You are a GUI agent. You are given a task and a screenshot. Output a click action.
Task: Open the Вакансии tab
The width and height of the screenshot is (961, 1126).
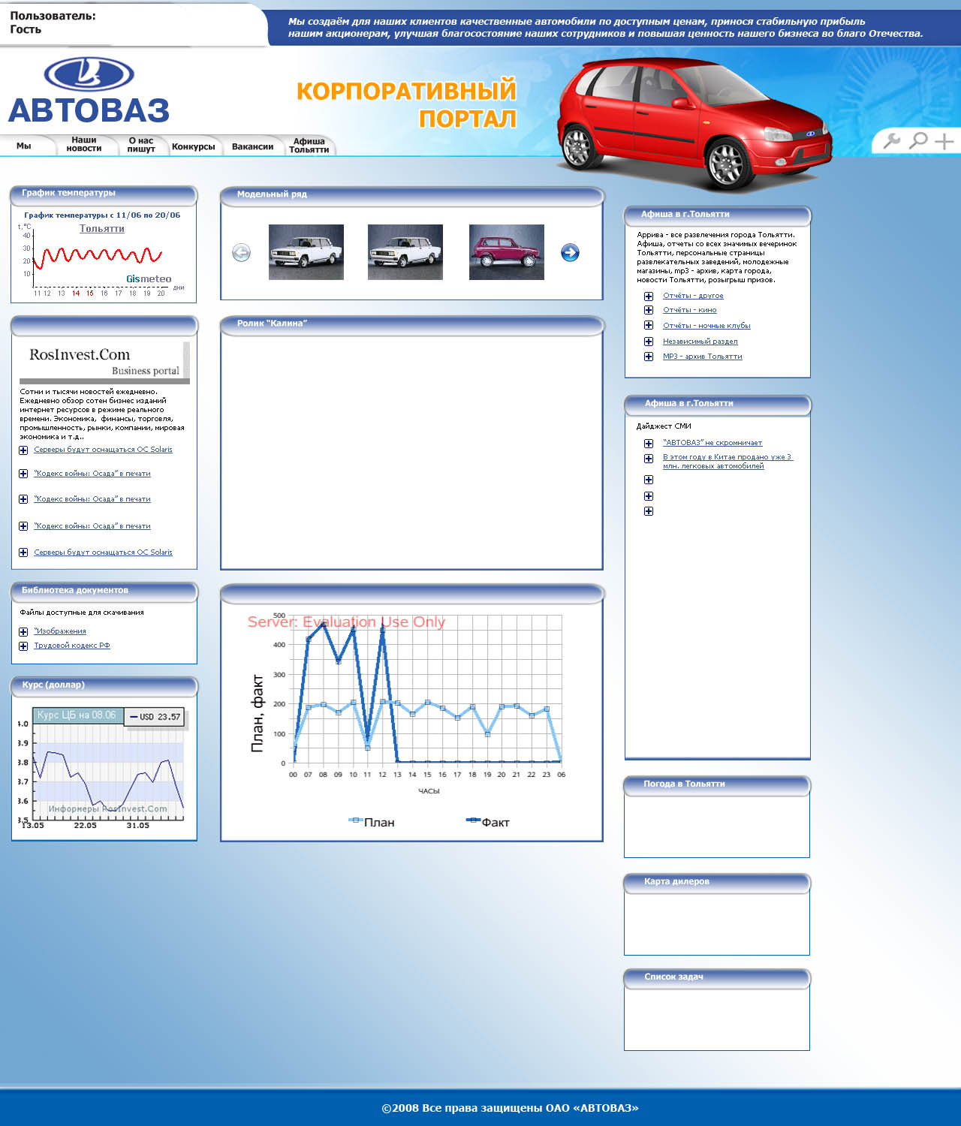[252, 146]
